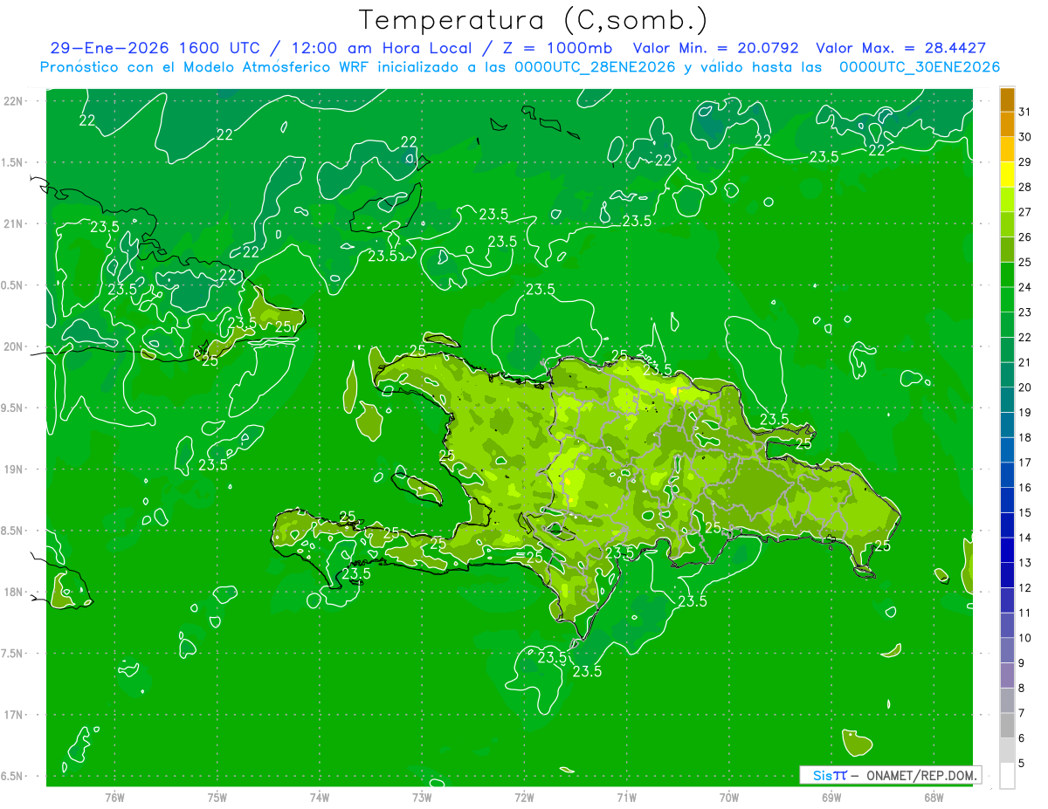Click the '72W' longitude axis label
This screenshot has height=809, width=1048.
(524, 798)
